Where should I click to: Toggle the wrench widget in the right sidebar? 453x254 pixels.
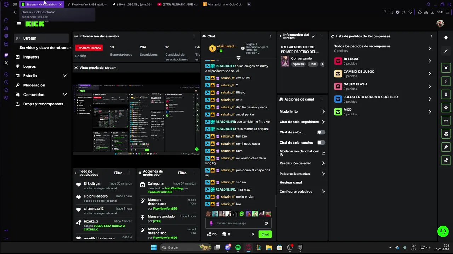click(446, 147)
